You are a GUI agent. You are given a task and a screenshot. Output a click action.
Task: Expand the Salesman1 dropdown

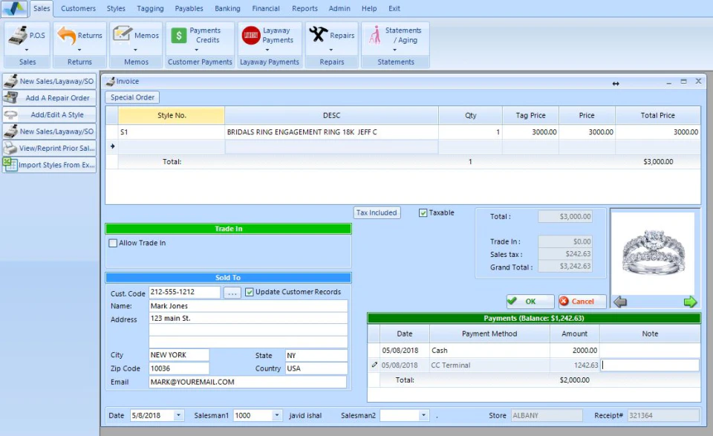coord(277,416)
